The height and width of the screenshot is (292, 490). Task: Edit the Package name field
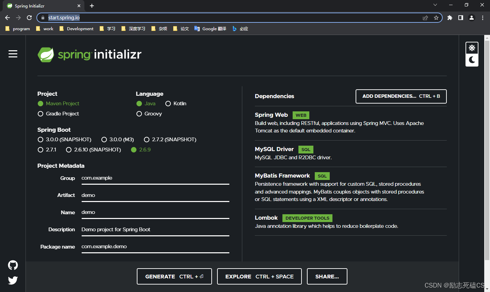click(x=155, y=247)
